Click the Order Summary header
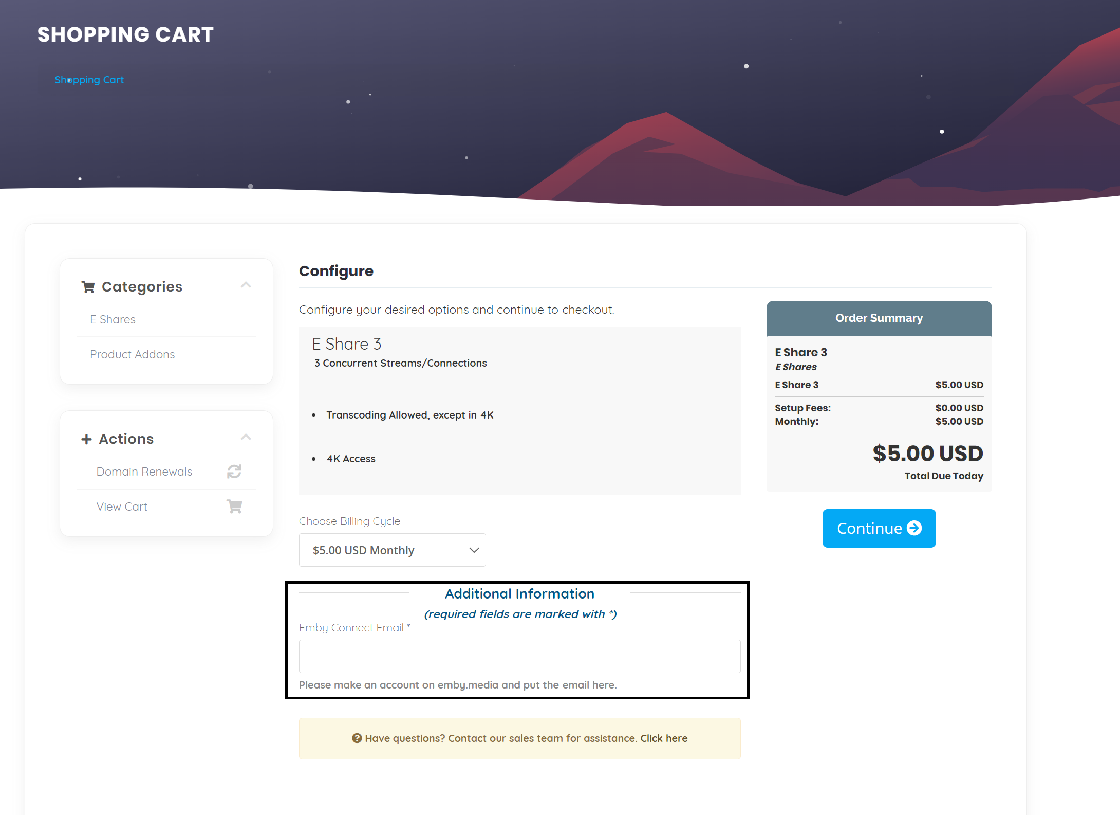This screenshot has width=1120, height=815. pyautogui.click(x=879, y=318)
